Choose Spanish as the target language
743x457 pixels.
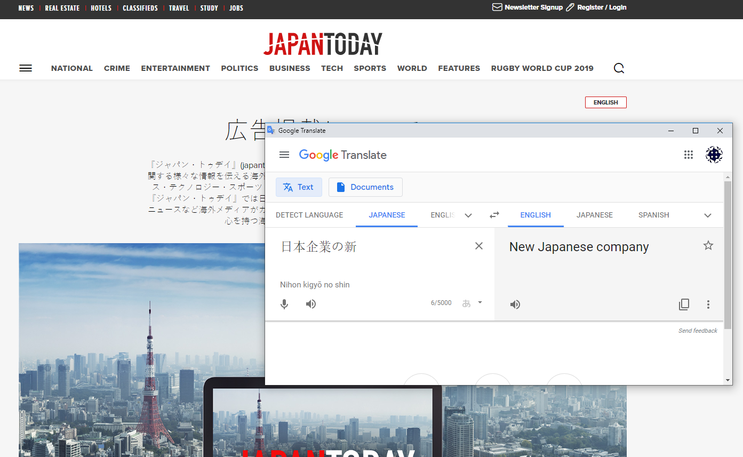pyautogui.click(x=653, y=215)
